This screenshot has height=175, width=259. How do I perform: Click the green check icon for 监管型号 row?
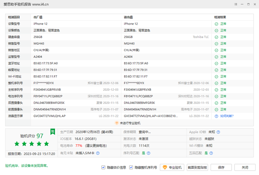tap(216, 57)
